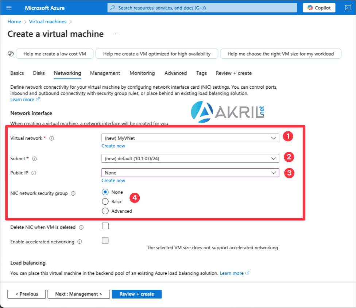The image size is (356, 308).
Task: Switch to the Disks tab
Action: click(x=39, y=73)
